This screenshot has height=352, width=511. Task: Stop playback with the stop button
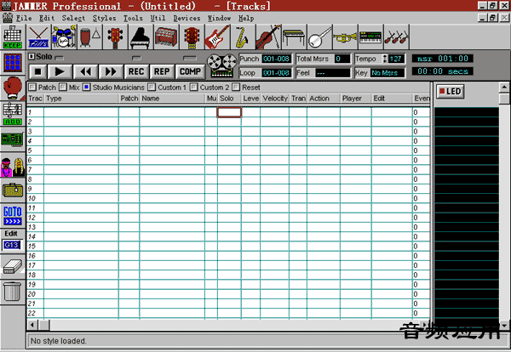[37, 71]
